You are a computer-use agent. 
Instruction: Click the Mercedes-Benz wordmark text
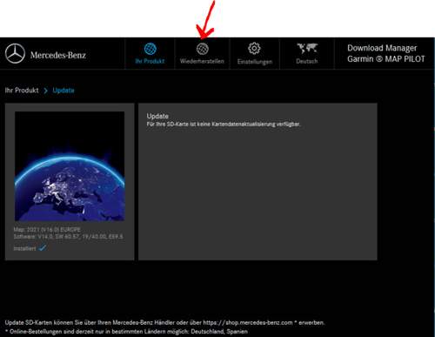coord(58,55)
